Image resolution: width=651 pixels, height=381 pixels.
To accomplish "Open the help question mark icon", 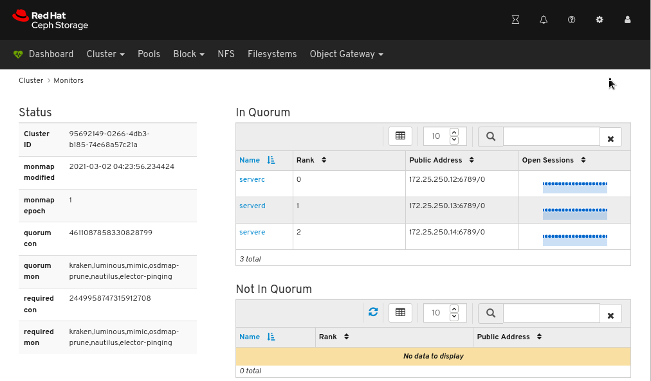I will [x=572, y=19].
